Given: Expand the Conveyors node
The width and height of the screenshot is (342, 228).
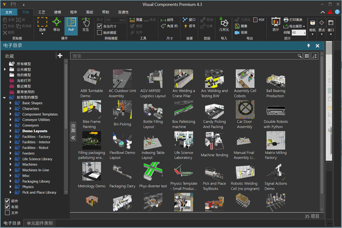Looking at the screenshot, I should tap(10, 125).
